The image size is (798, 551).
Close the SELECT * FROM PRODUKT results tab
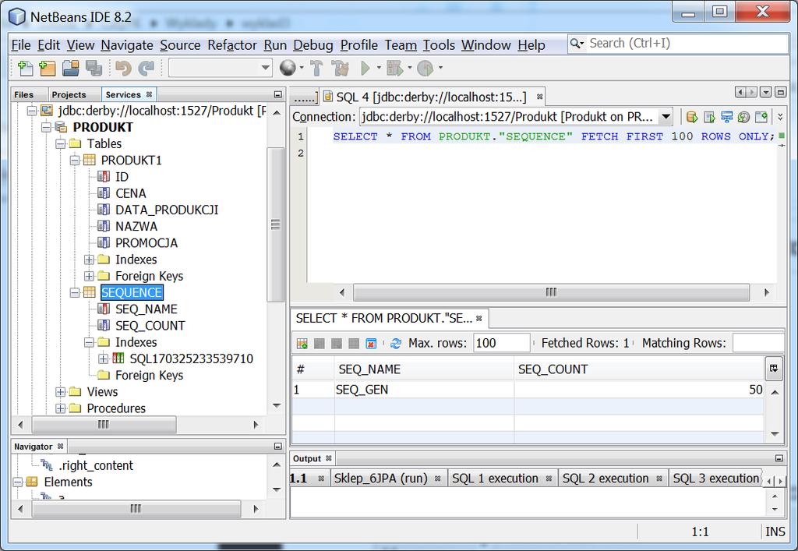click(479, 319)
